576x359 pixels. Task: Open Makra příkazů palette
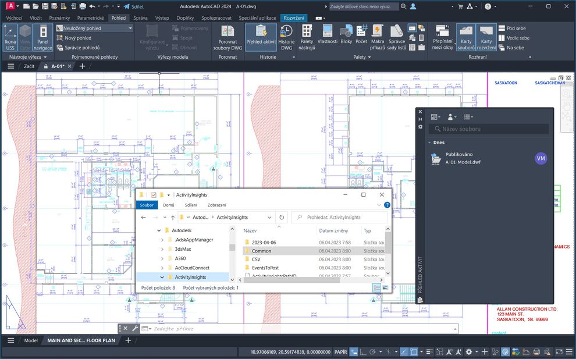377,38
